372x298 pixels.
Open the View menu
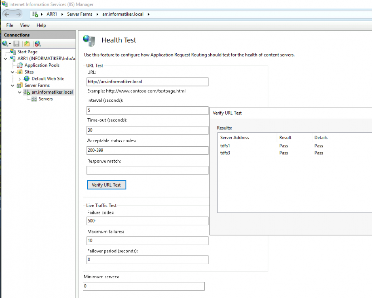coord(25,25)
